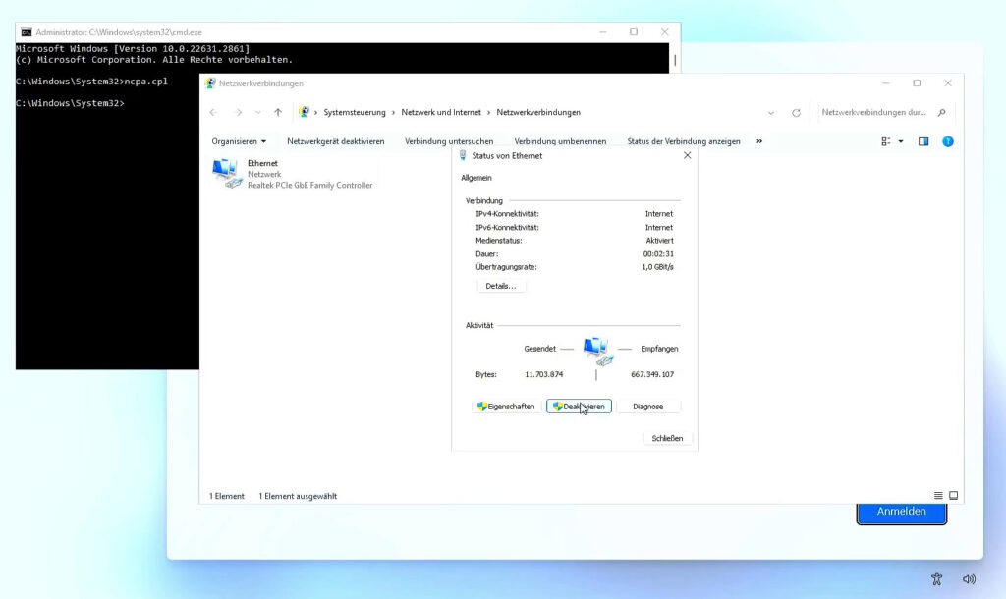Minimize the cmd.exe window

602,32
